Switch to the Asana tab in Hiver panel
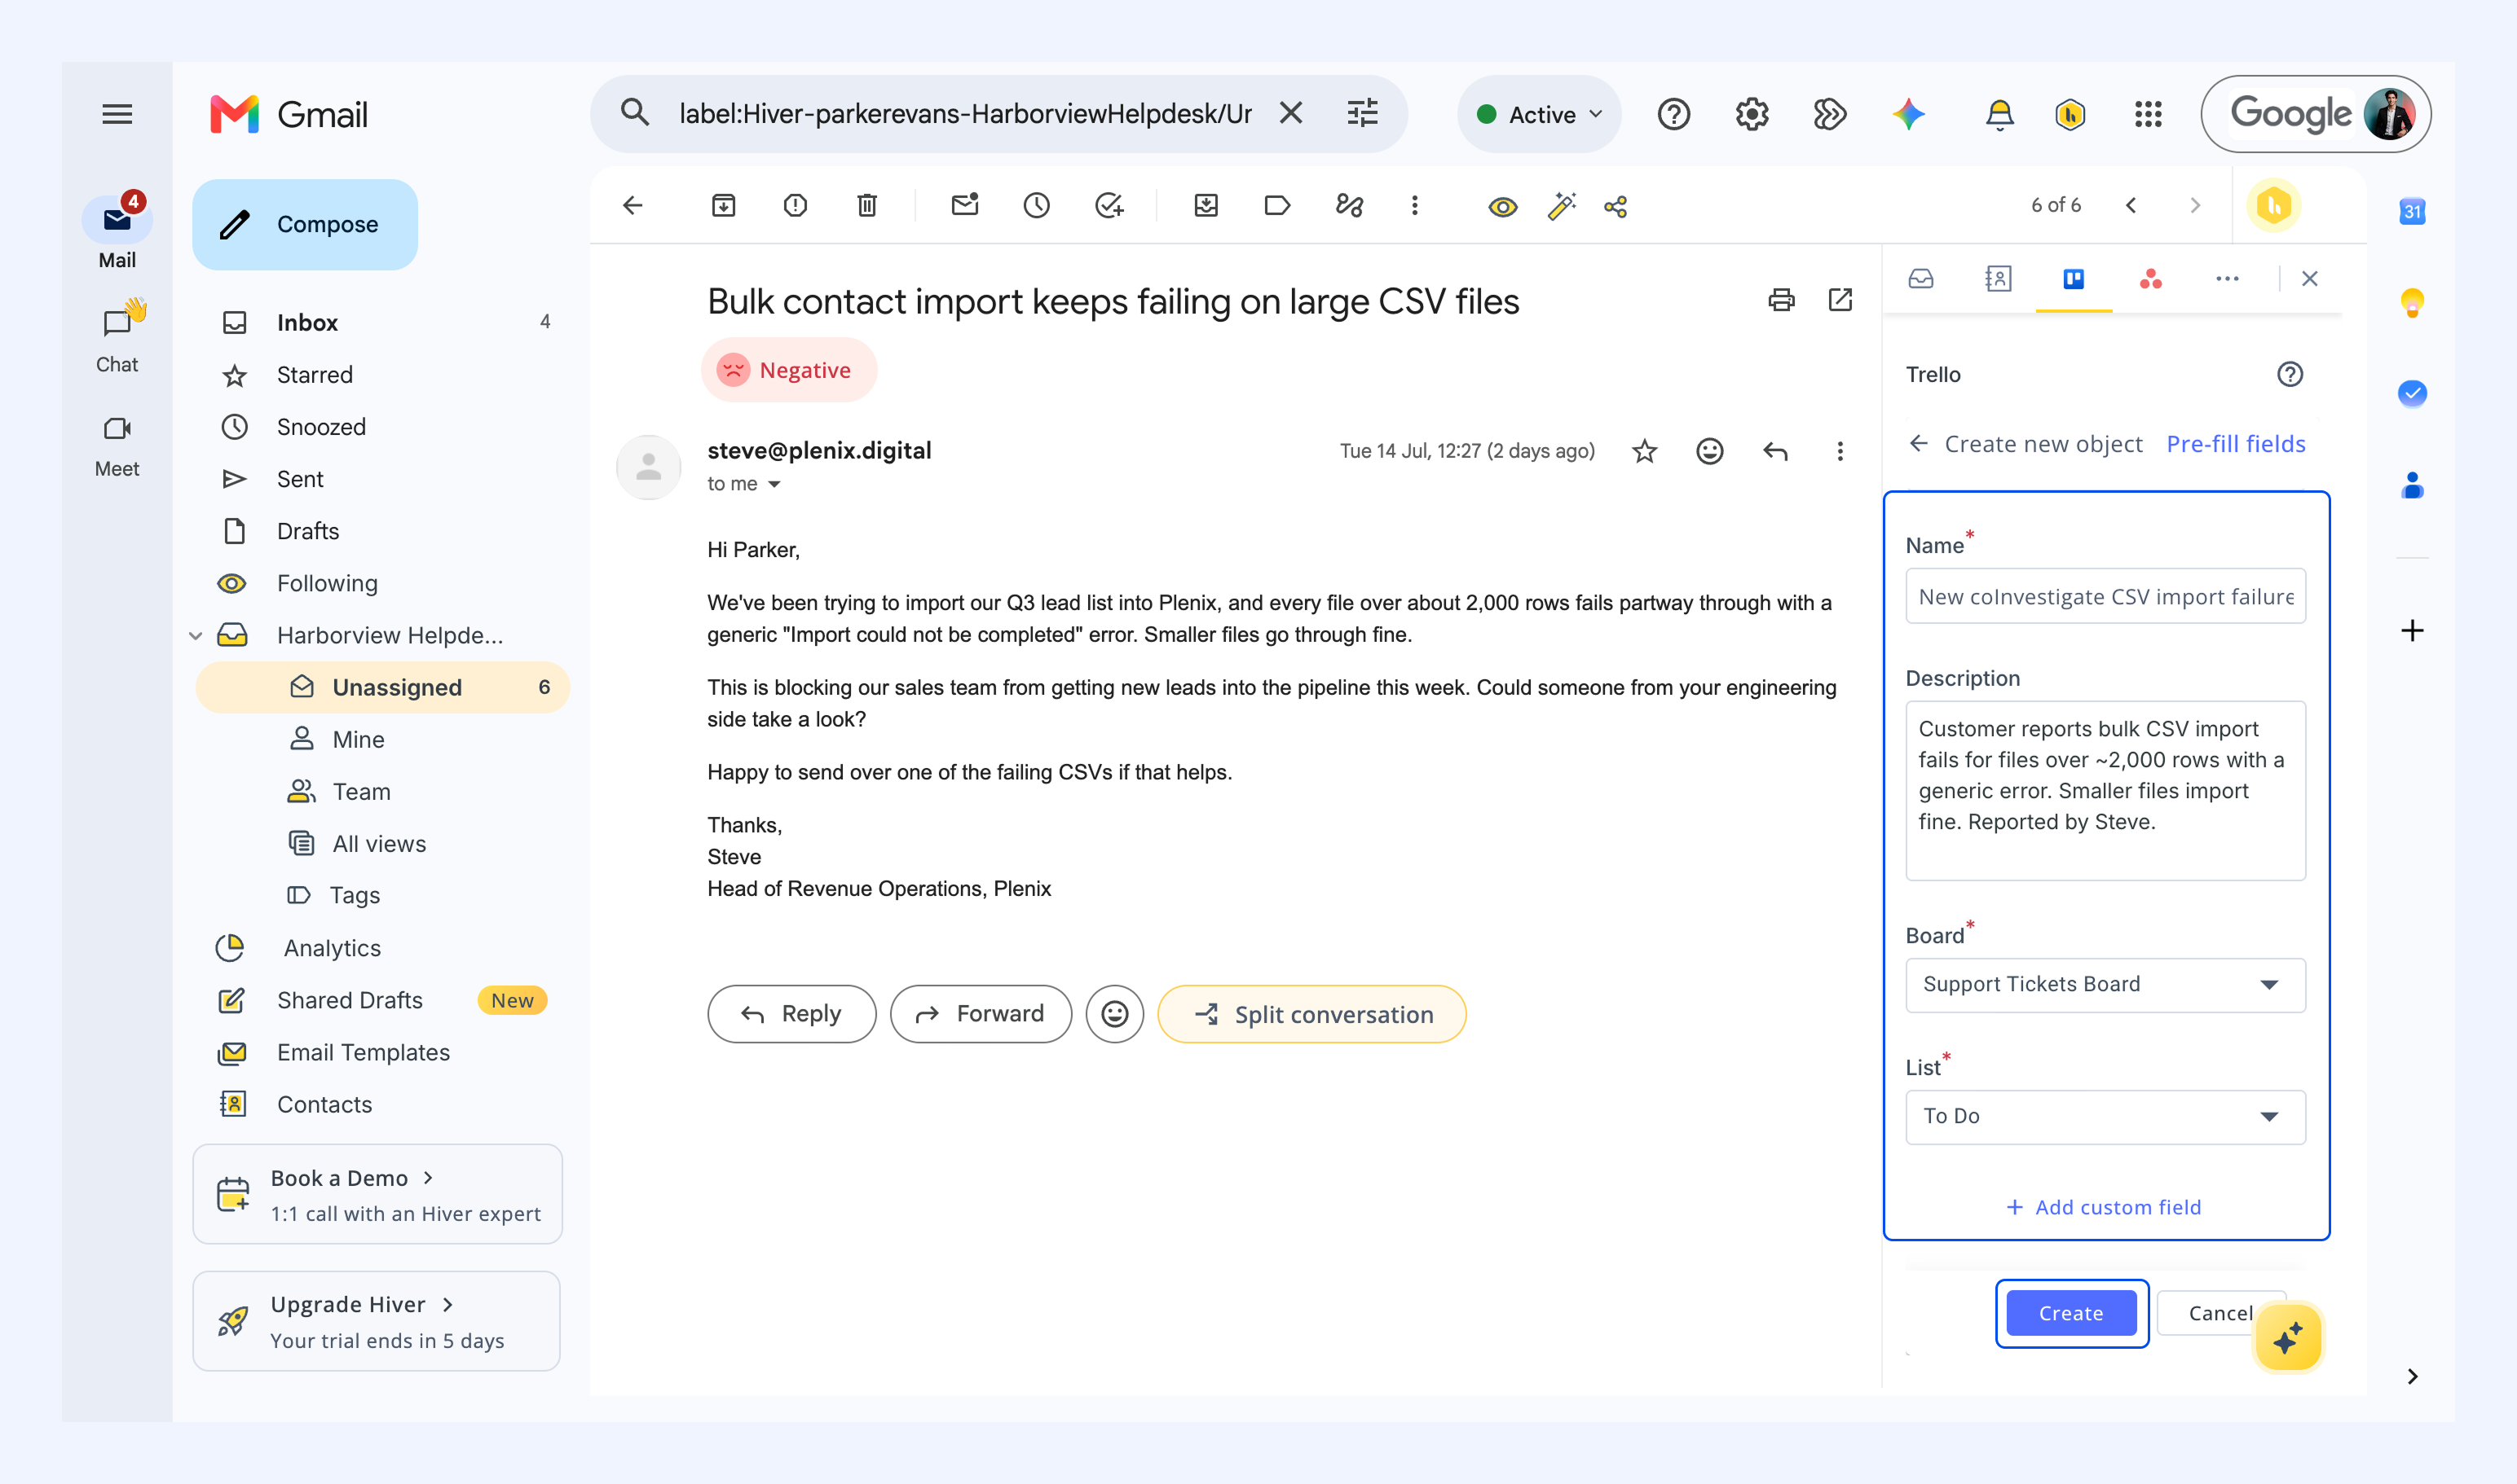This screenshot has width=2517, height=1484. click(2151, 279)
